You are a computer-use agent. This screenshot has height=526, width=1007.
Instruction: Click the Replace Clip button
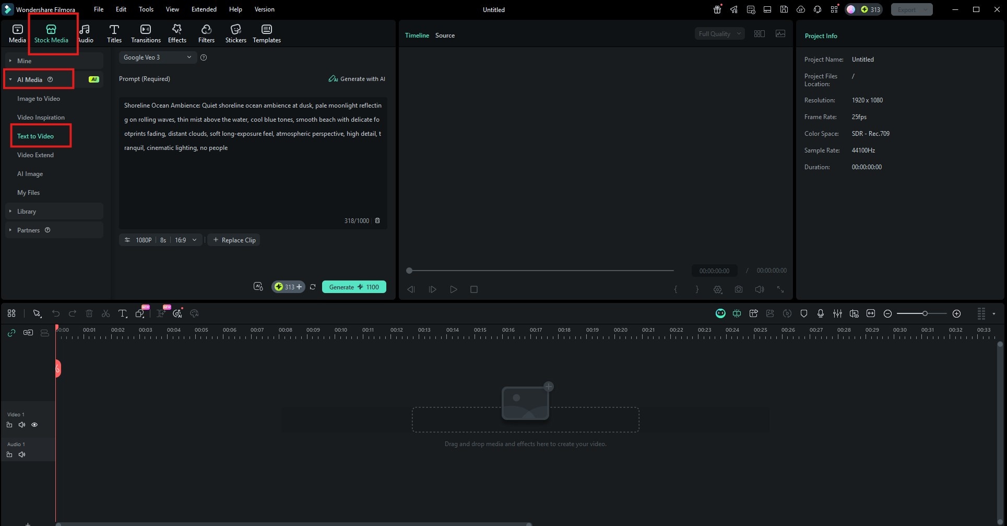pos(234,240)
